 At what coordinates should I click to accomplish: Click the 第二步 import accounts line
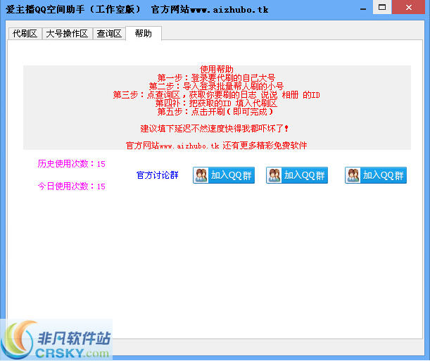click(x=216, y=86)
